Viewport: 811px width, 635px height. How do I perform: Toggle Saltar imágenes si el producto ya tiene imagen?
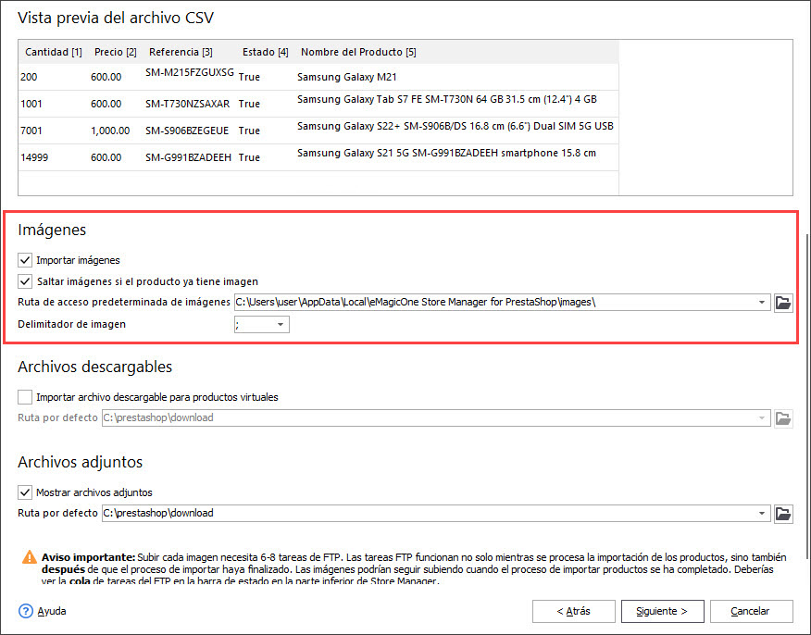click(25, 281)
